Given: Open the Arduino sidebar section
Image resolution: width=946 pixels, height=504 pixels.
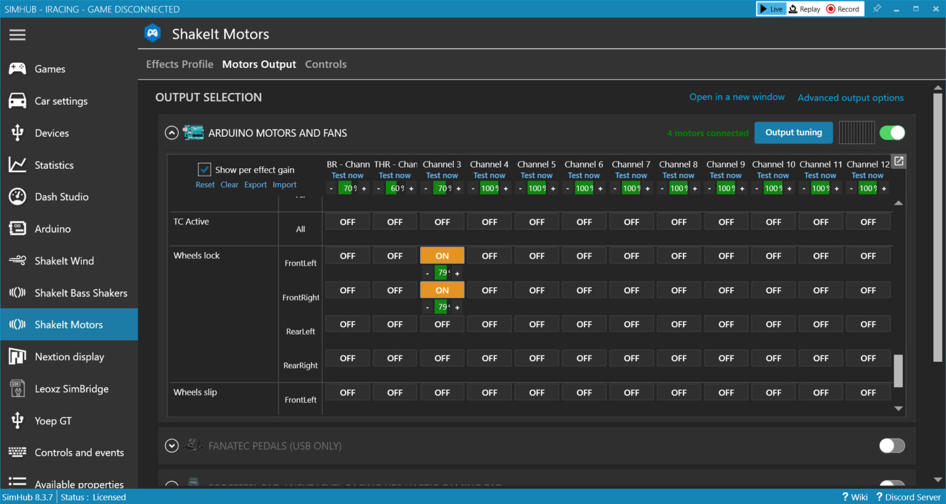Looking at the screenshot, I should click(x=52, y=229).
